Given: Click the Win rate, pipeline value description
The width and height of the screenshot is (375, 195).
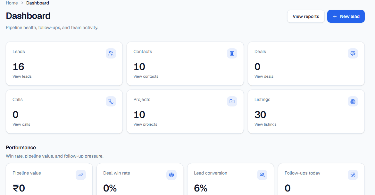Looking at the screenshot, I should tap(54, 156).
